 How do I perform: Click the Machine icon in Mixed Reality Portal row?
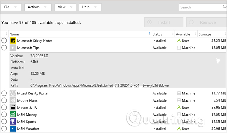coord(179,93)
